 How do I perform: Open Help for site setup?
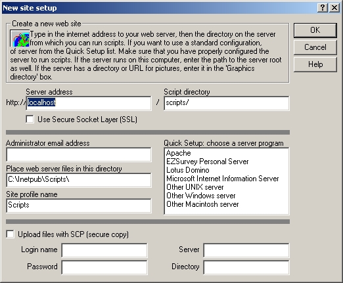point(315,64)
